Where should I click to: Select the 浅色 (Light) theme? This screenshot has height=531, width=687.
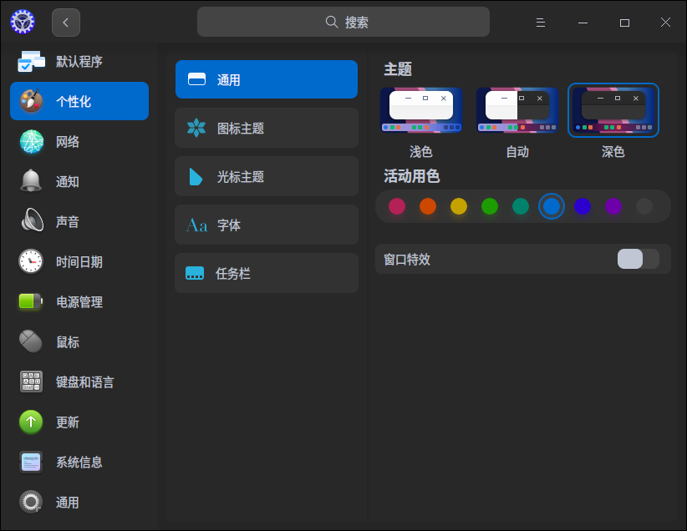(x=421, y=109)
